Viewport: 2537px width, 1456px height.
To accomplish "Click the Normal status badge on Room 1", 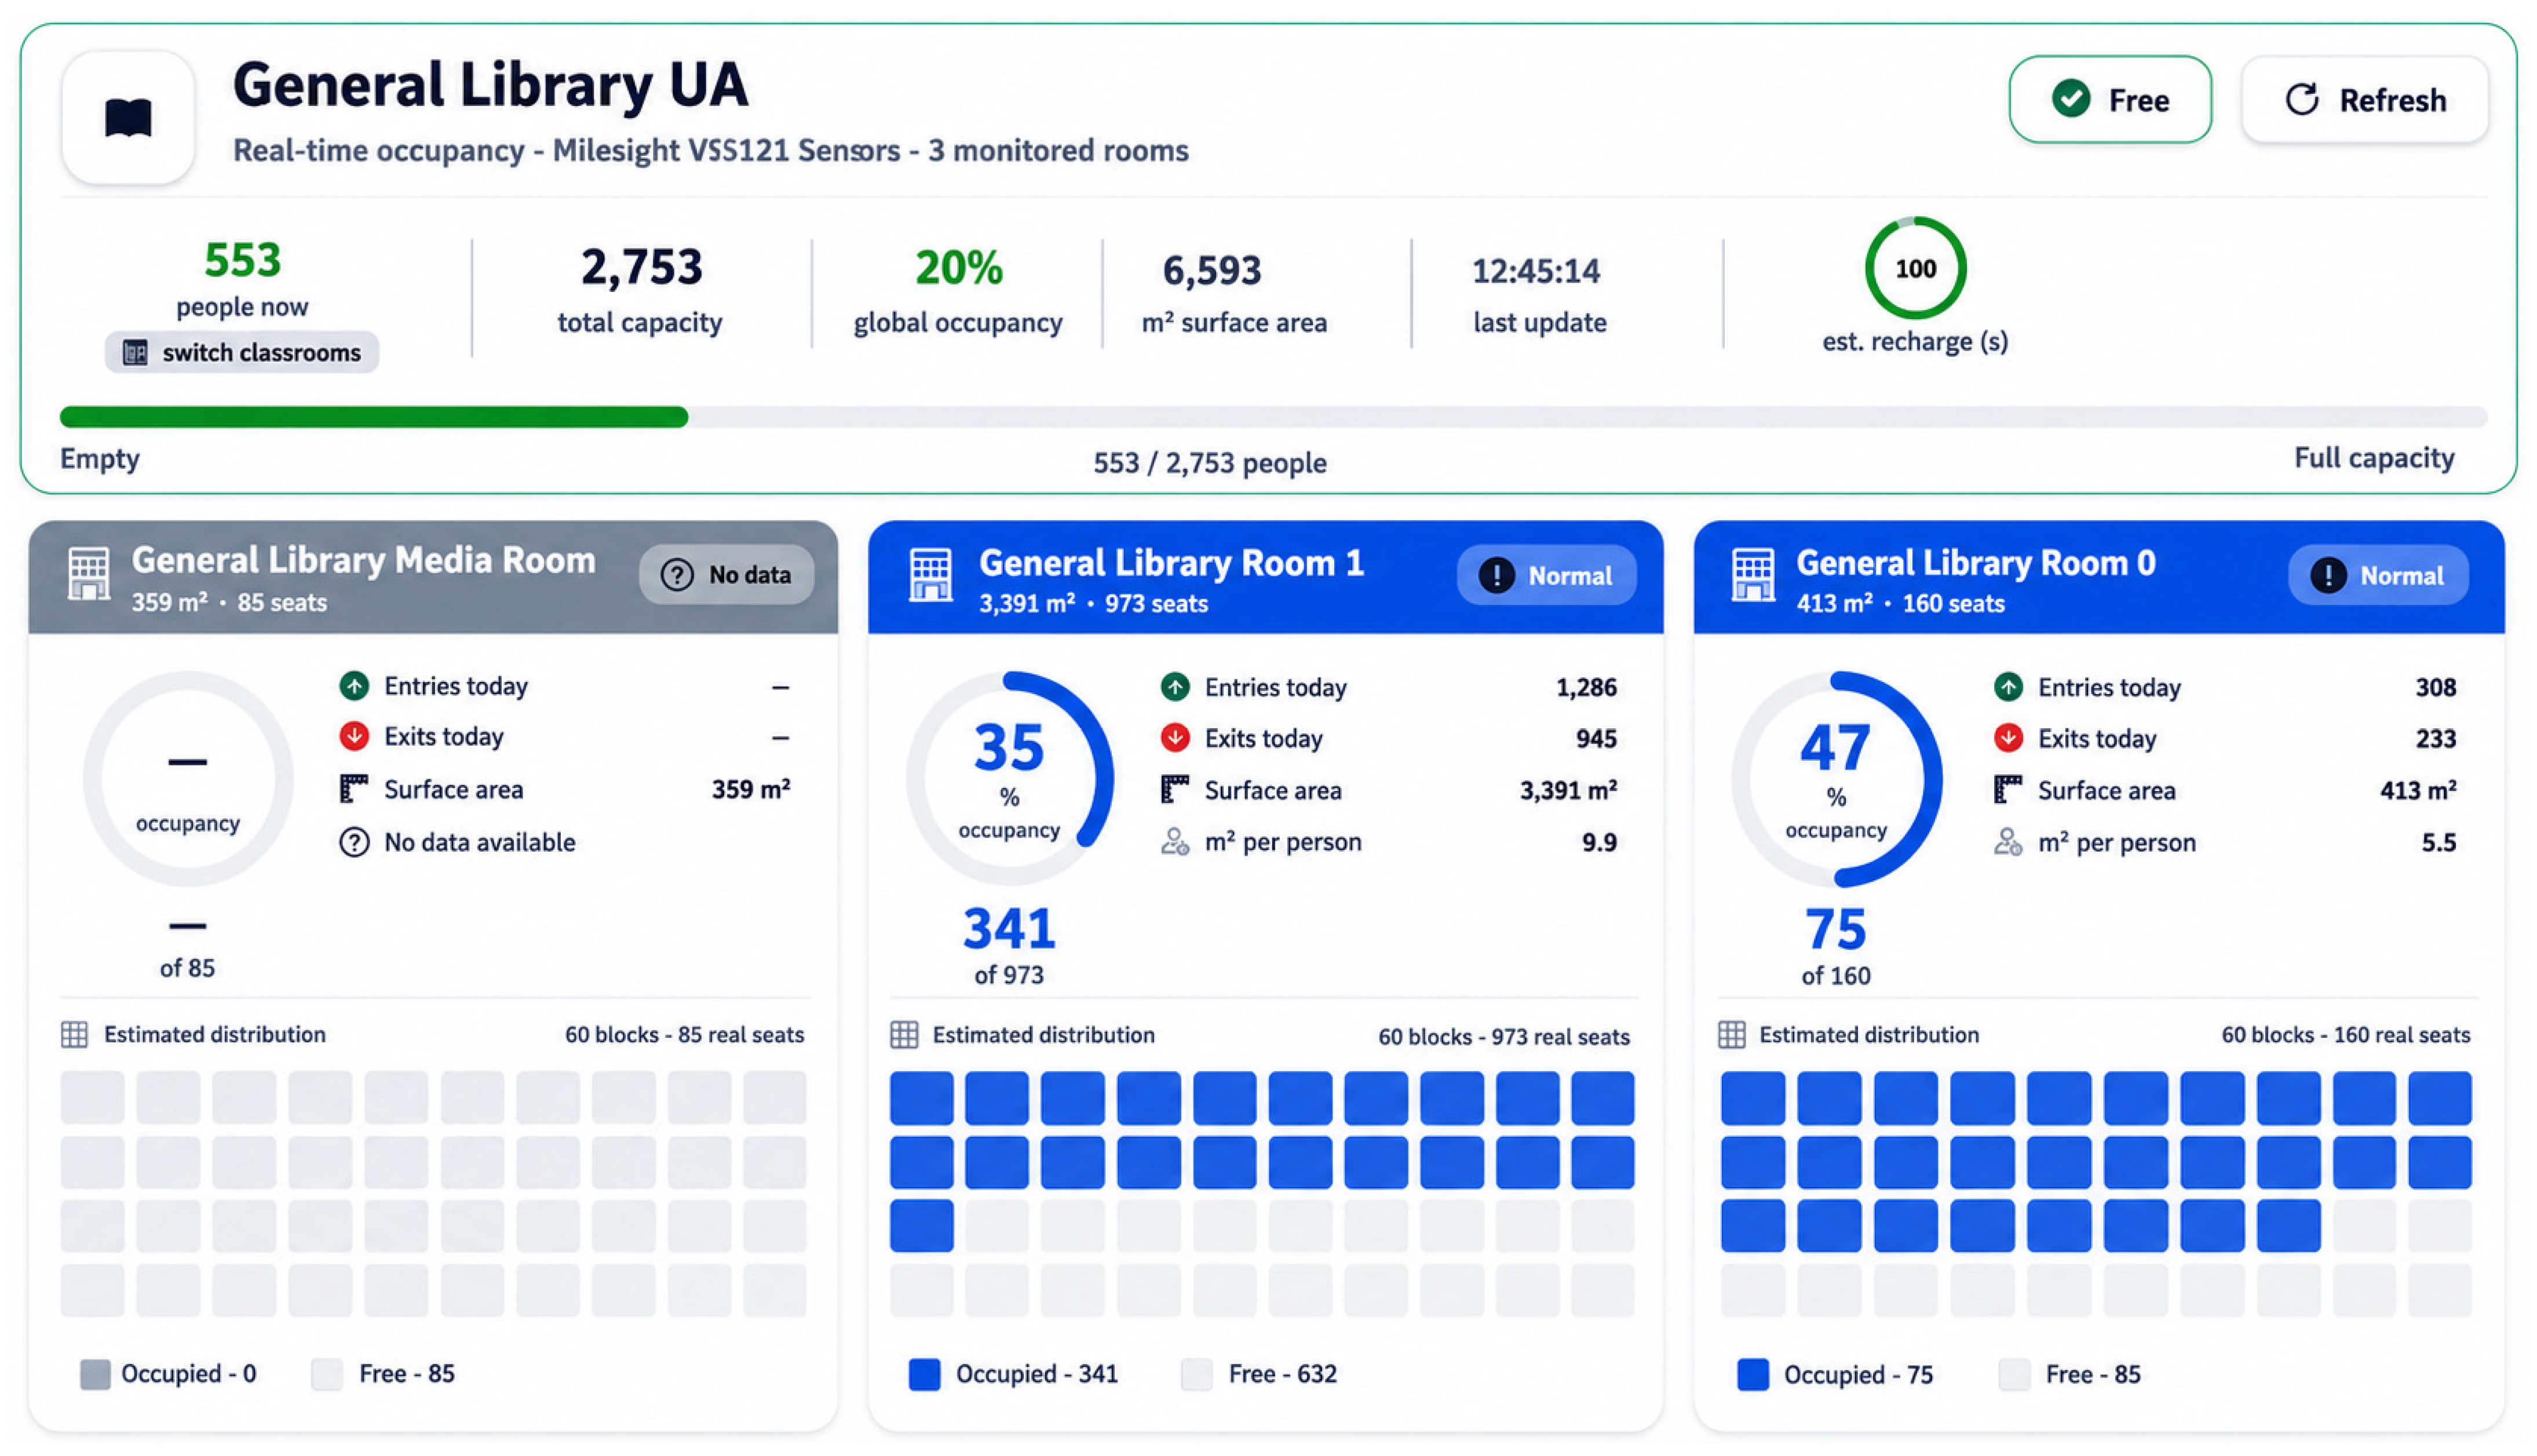I will pyautogui.click(x=1546, y=575).
